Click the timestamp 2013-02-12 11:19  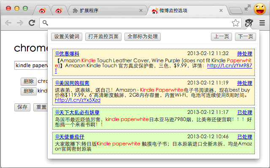tap(208, 83)
